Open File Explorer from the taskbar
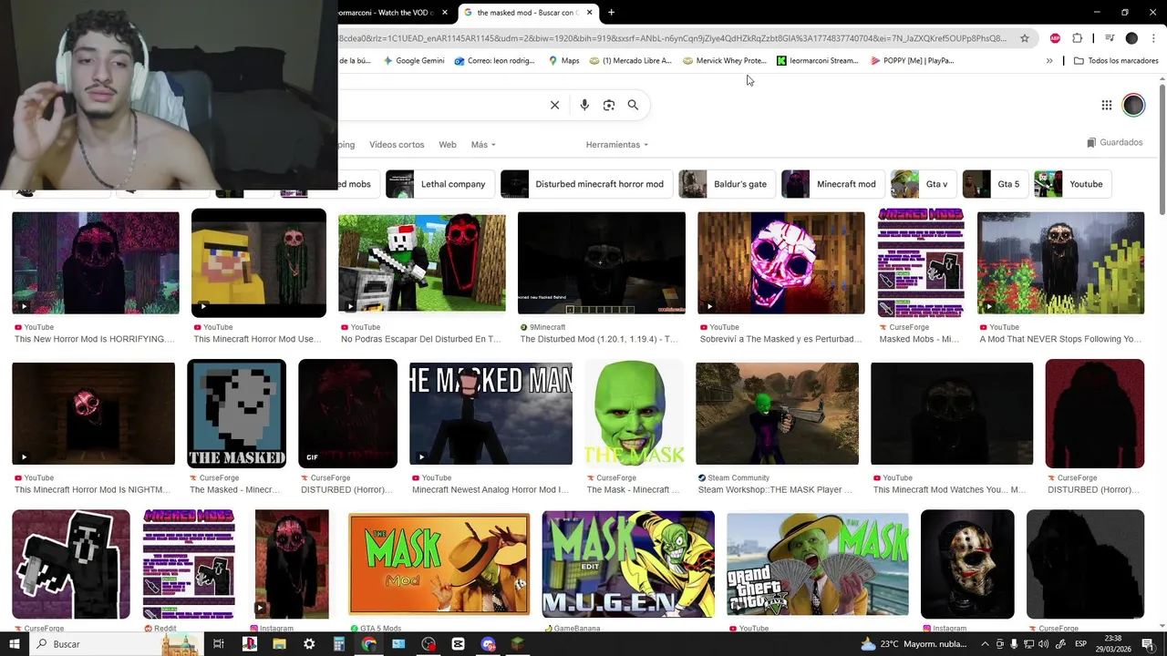The width and height of the screenshot is (1167, 656). (279, 644)
